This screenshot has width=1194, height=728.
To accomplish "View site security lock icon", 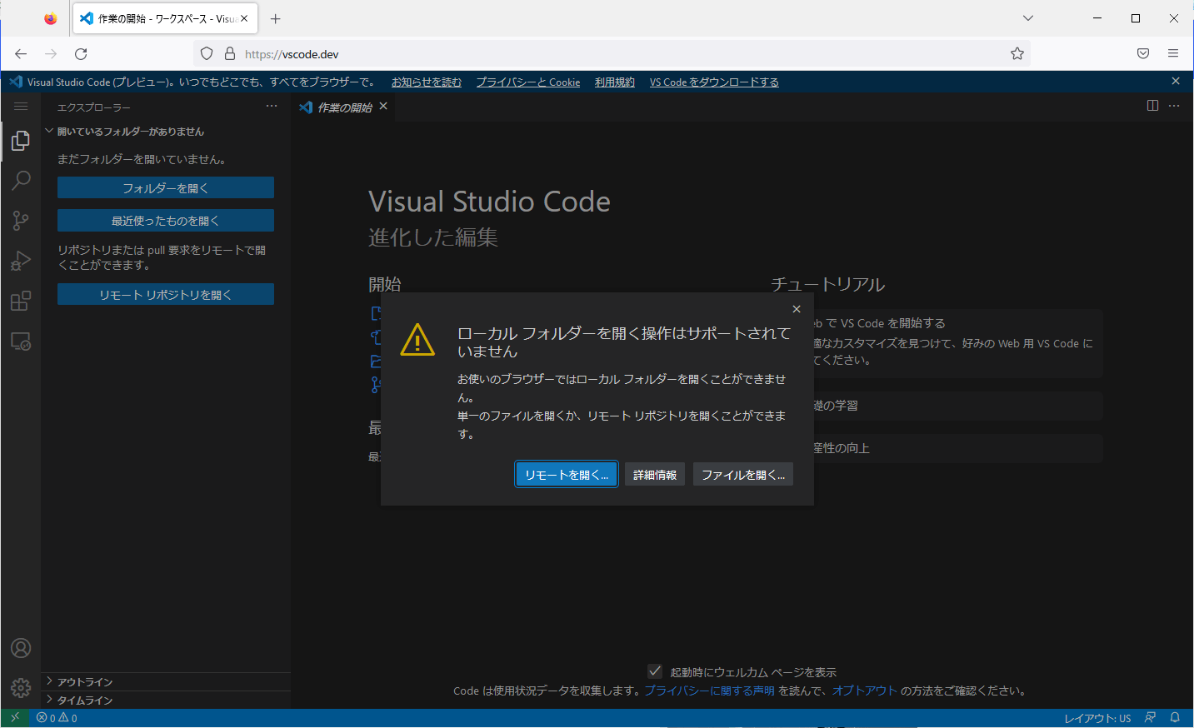I will point(230,54).
